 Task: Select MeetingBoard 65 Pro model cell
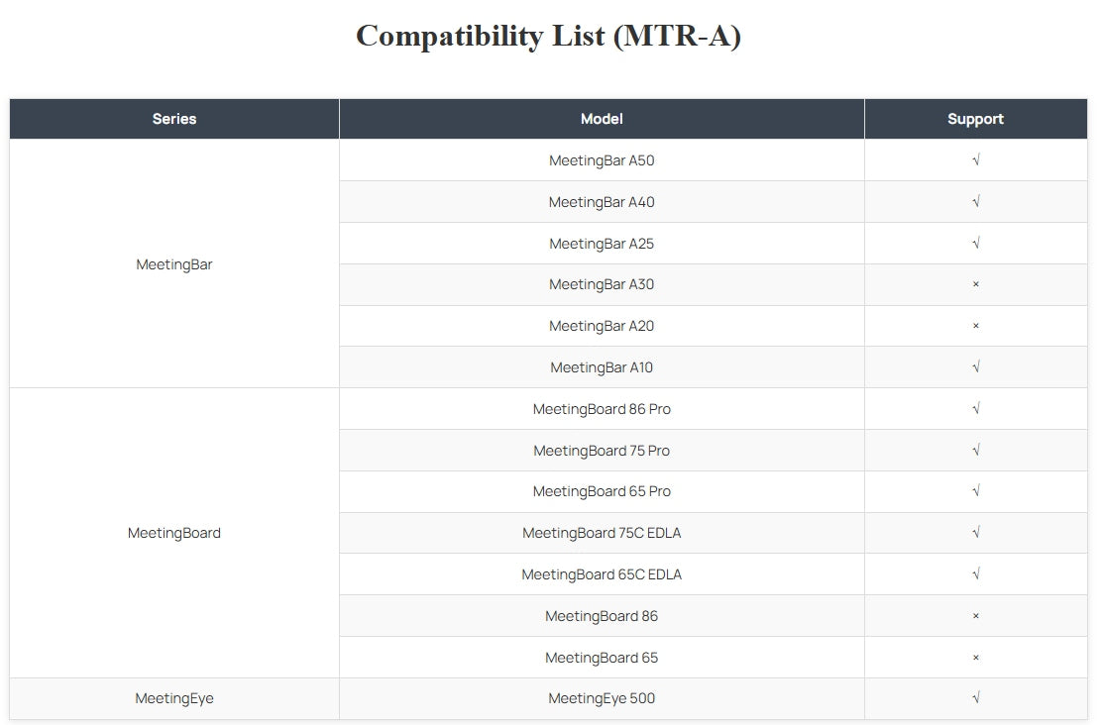click(602, 491)
